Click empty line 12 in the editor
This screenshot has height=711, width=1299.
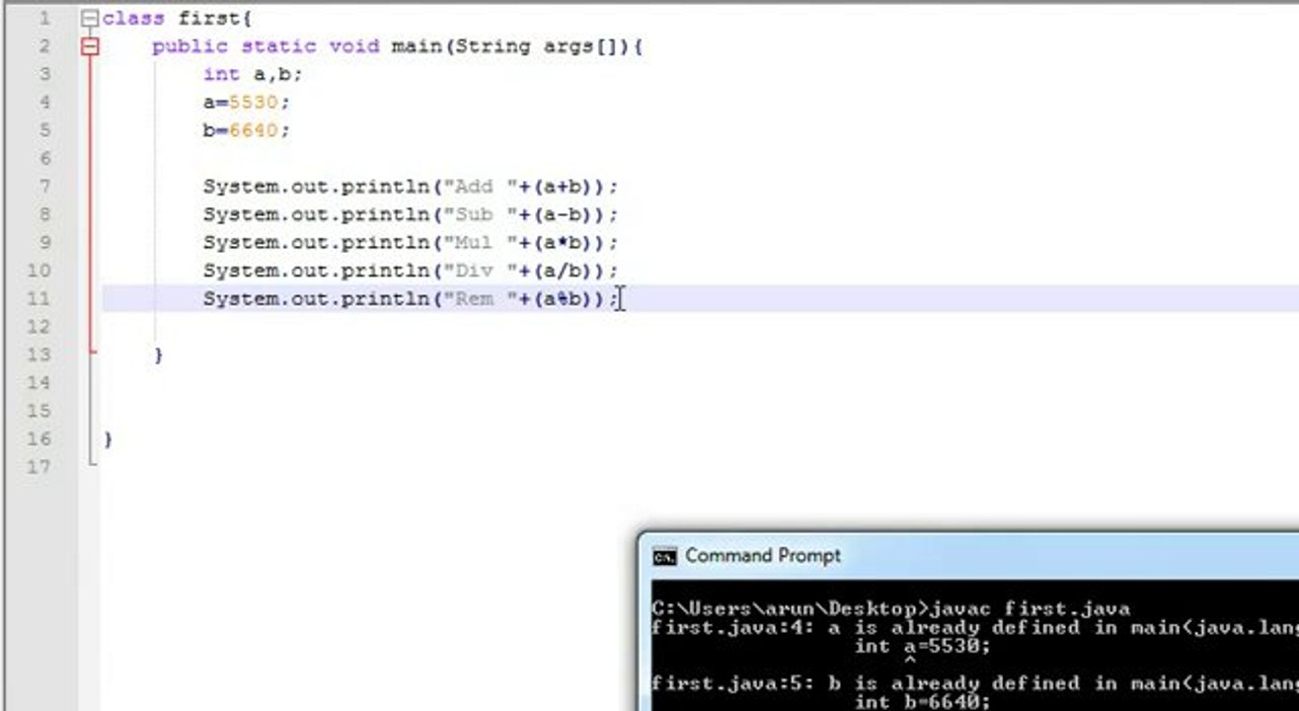tap(701, 326)
